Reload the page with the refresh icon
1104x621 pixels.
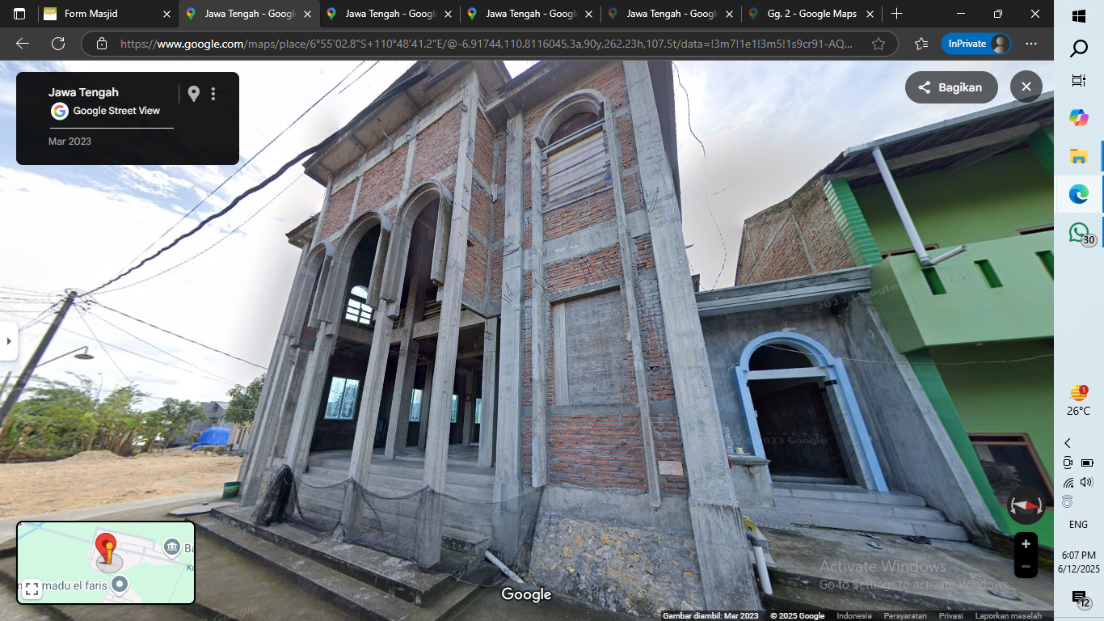[58, 44]
